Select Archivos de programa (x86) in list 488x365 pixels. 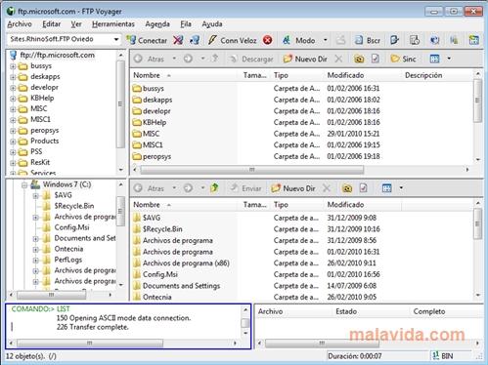coord(186,263)
